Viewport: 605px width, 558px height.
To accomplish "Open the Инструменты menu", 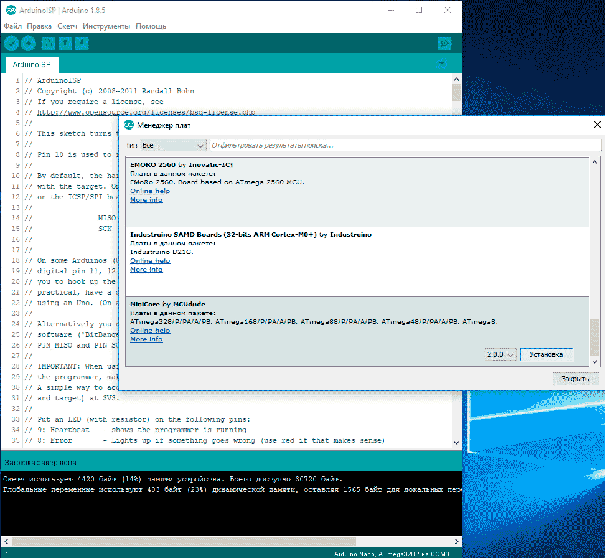I will pyautogui.click(x=106, y=26).
